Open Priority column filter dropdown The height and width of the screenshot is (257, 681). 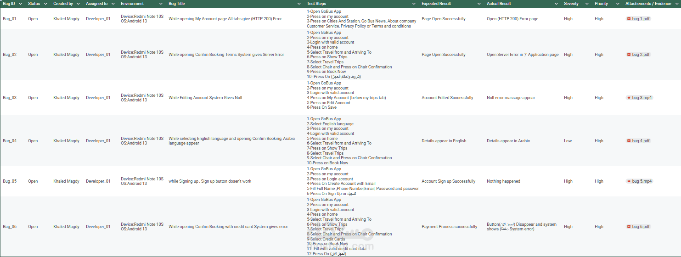tap(619, 4)
